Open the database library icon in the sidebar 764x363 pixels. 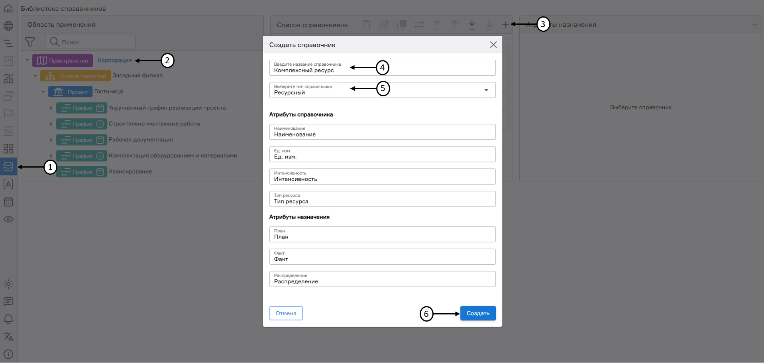pyautogui.click(x=8, y=166)
